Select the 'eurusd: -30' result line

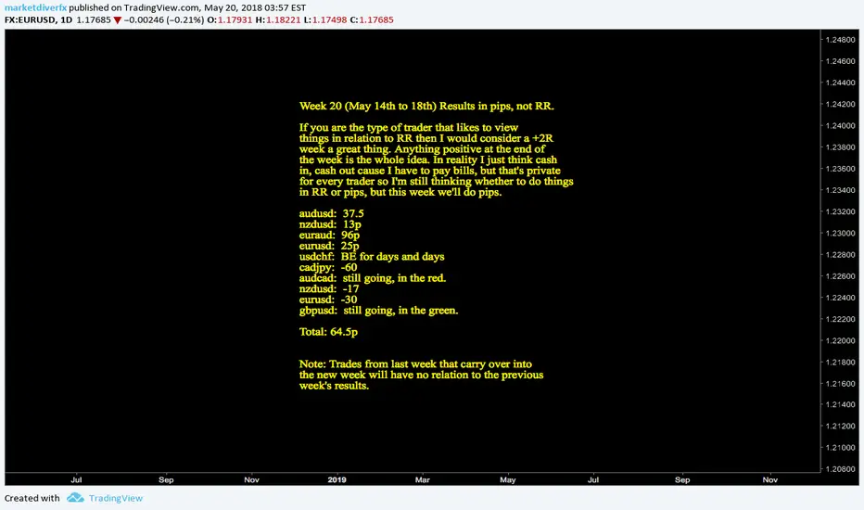click(x=328, y=300)
